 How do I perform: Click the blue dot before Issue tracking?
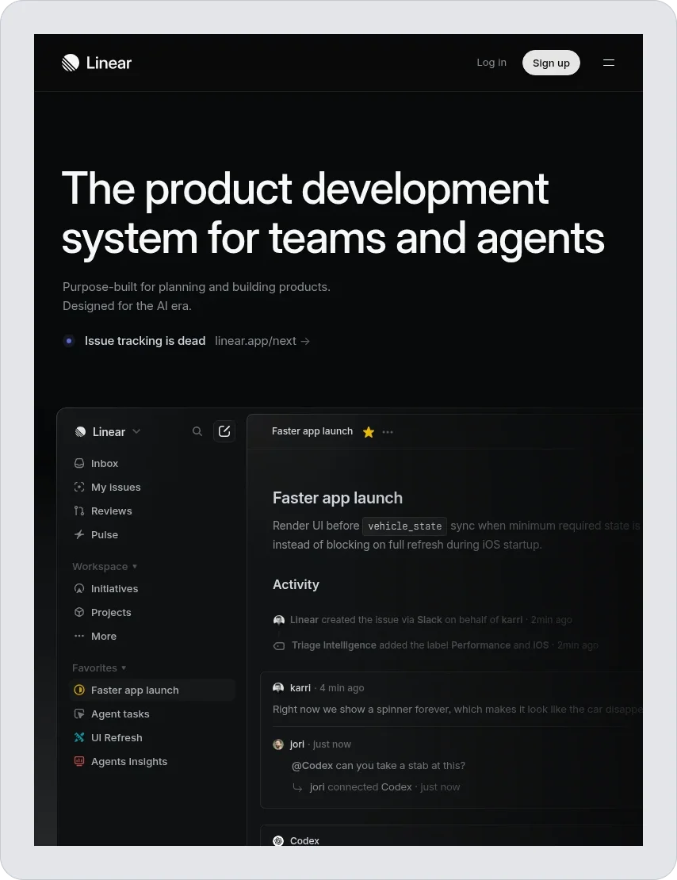[69, 341]
